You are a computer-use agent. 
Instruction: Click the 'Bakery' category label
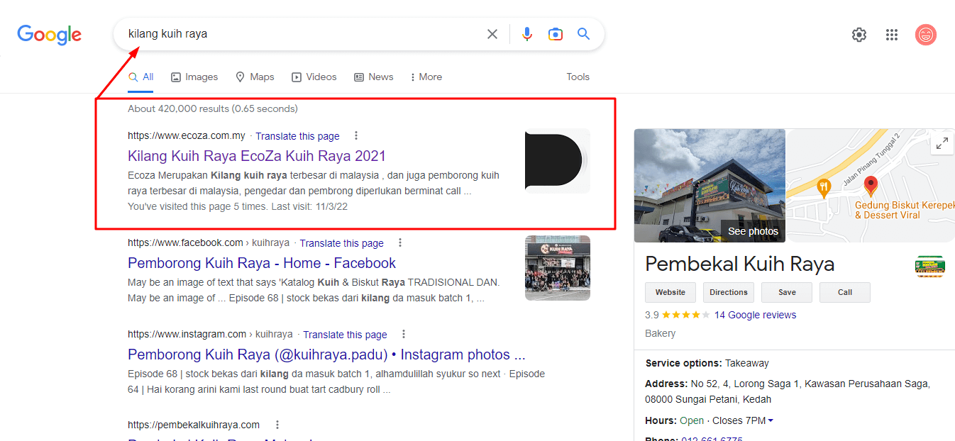point(660,333)
